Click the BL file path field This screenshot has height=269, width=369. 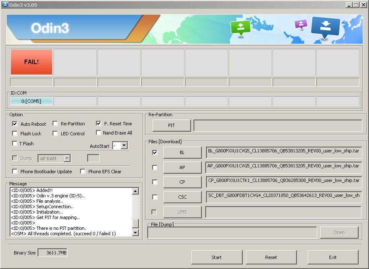click(x=284, y=152)
